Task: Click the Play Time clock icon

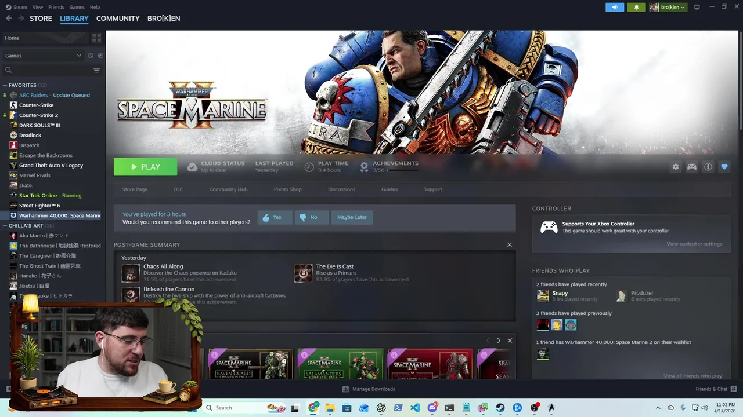Action: 309,167
